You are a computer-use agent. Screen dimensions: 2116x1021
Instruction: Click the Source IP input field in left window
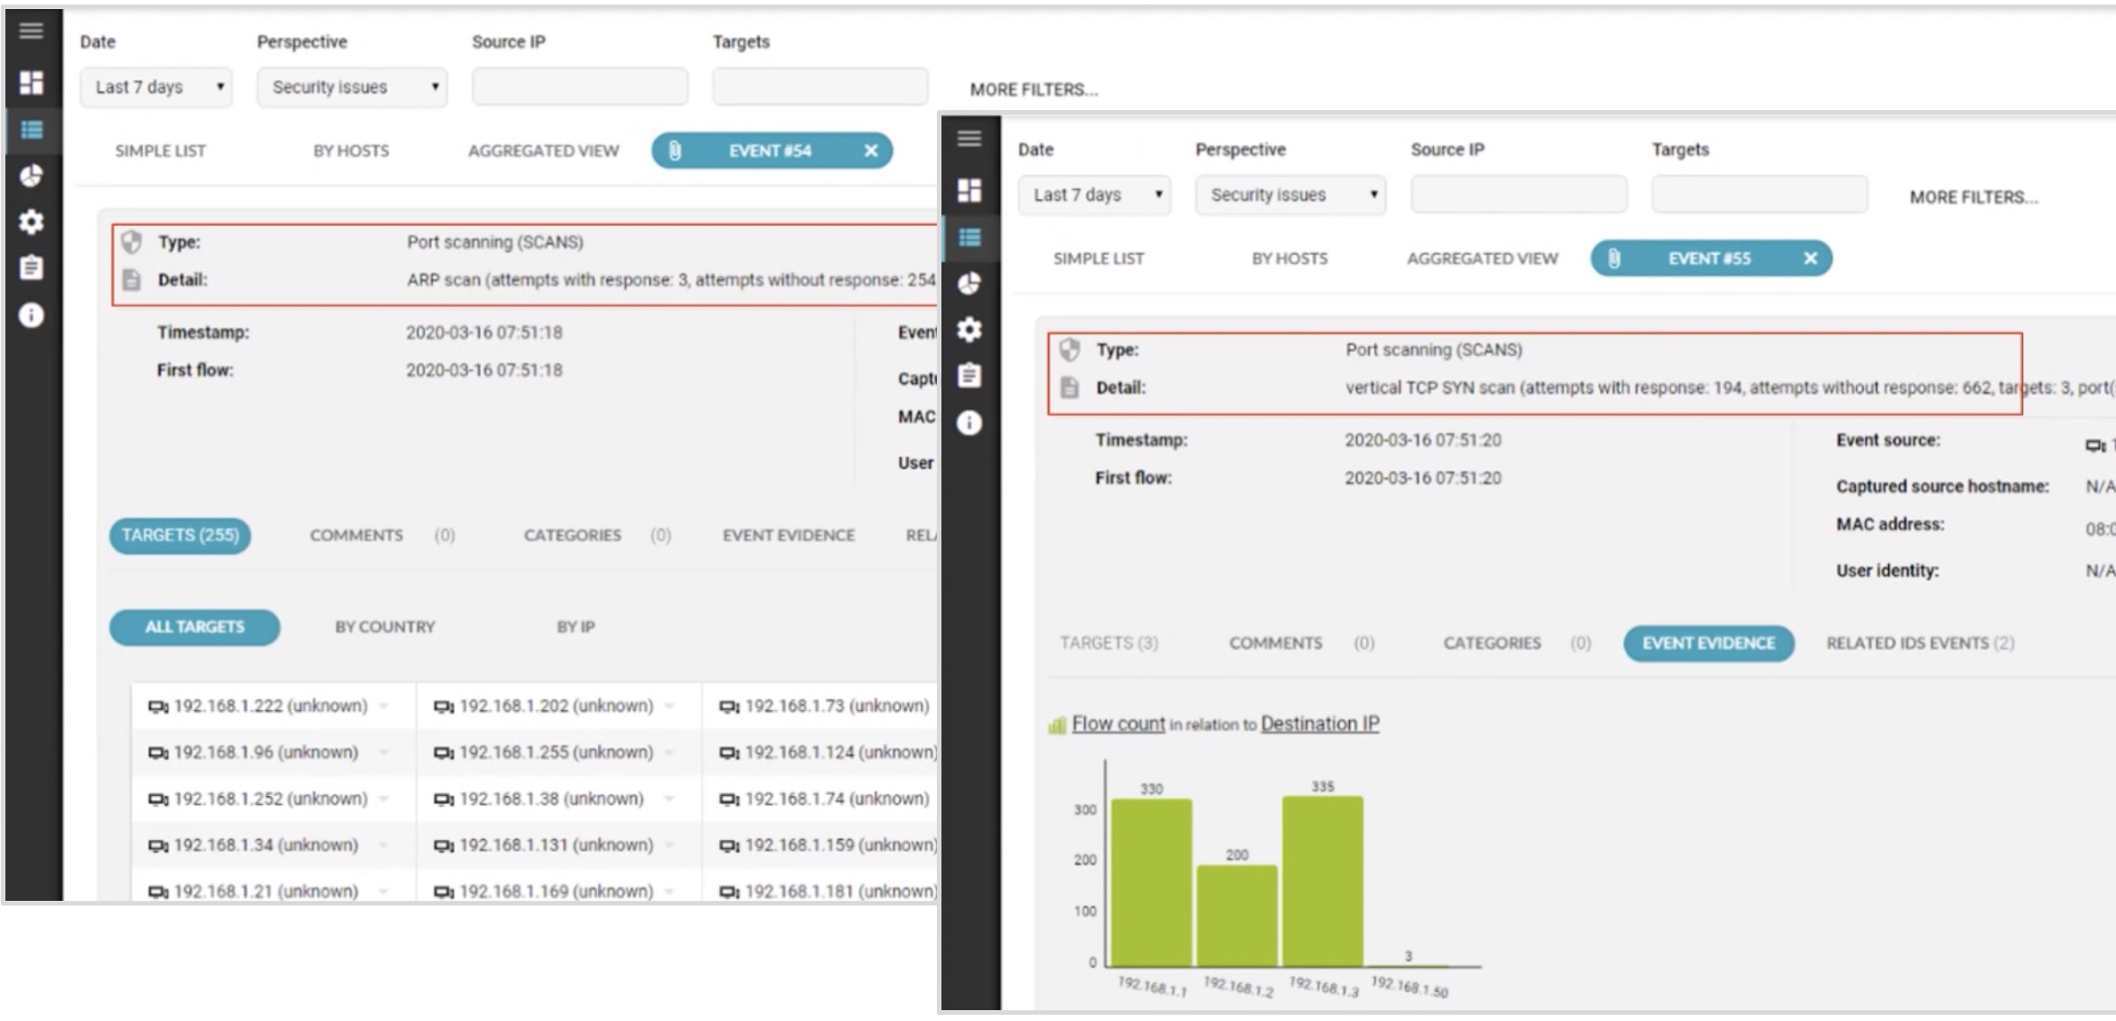[579, 88]
